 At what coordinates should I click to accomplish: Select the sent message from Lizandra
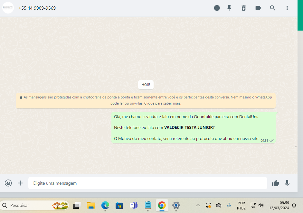193,127
